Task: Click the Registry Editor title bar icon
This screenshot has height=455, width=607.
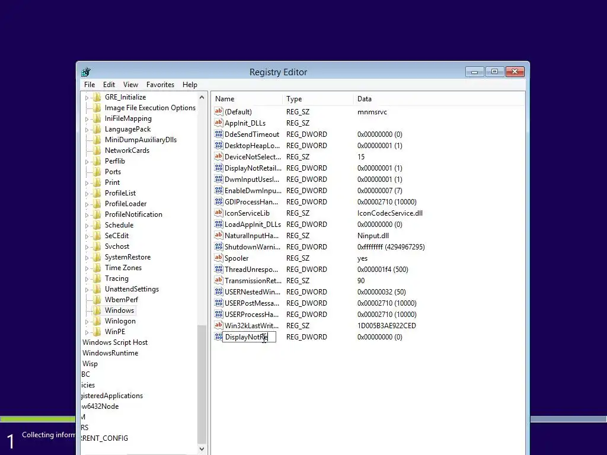Action: point(86,72)
